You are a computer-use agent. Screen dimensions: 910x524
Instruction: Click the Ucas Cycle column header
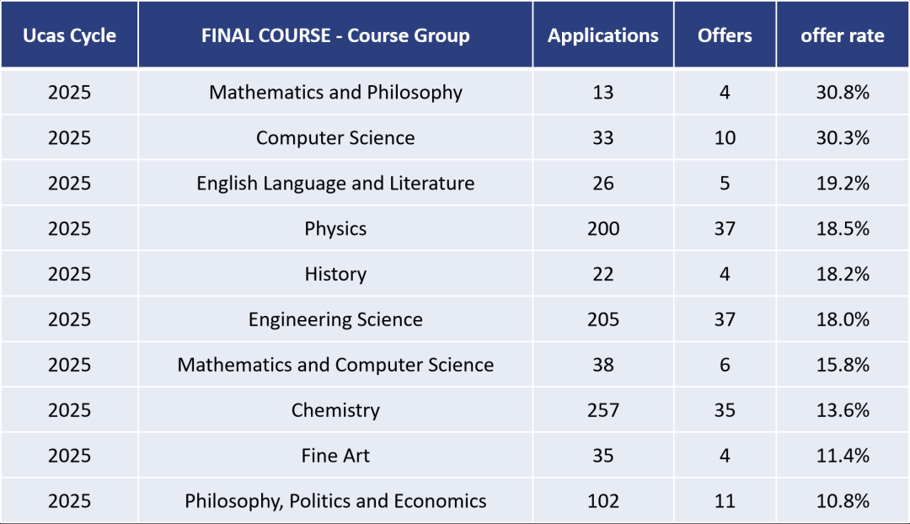point(69,35)
